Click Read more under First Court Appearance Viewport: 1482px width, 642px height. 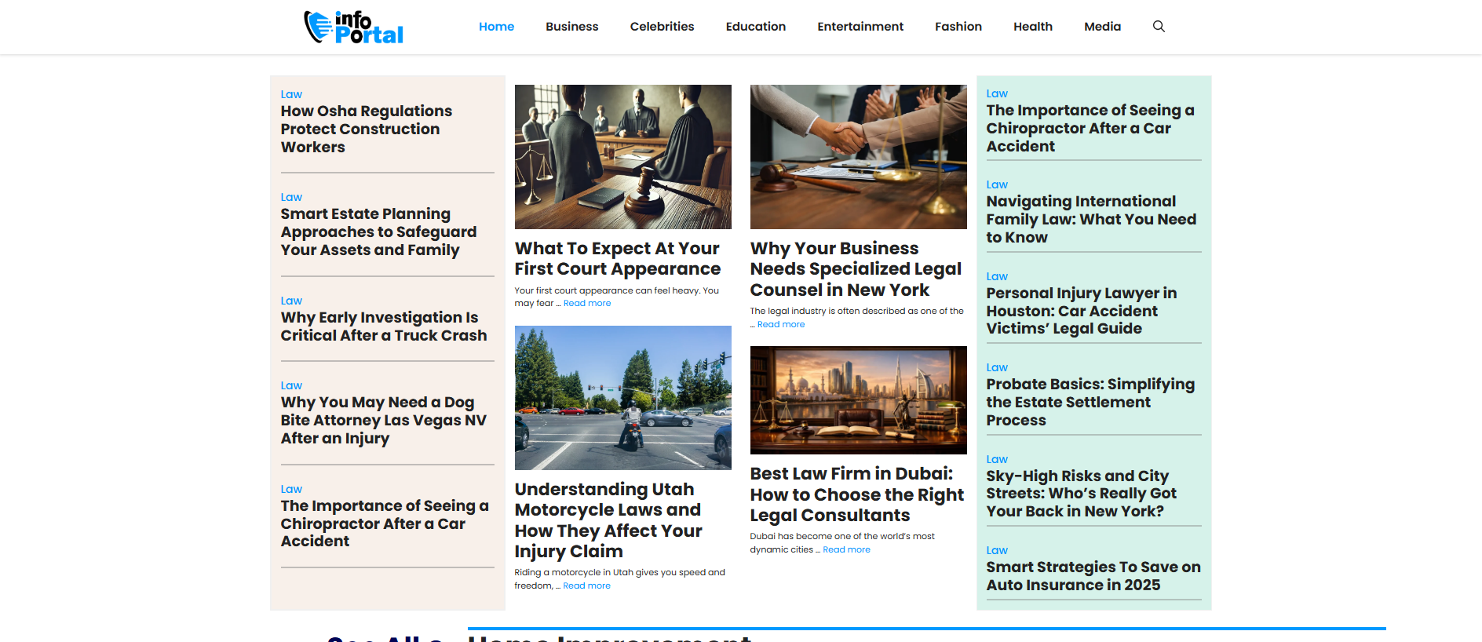[x=587, y=304]
